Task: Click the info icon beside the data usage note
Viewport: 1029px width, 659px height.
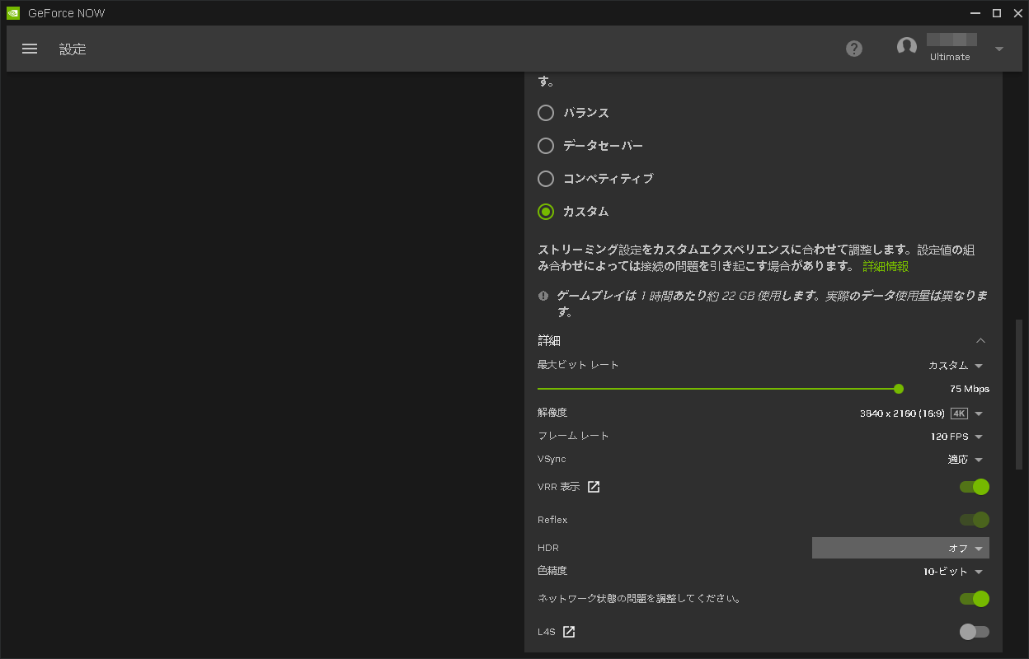Action: (x=543, y=296)
